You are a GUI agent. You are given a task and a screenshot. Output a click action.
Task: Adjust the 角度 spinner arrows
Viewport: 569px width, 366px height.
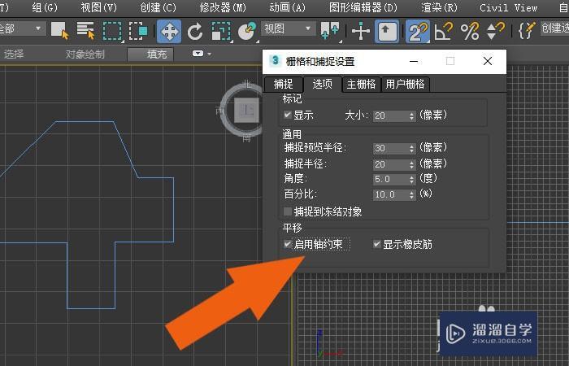click(x=411, y=180)
